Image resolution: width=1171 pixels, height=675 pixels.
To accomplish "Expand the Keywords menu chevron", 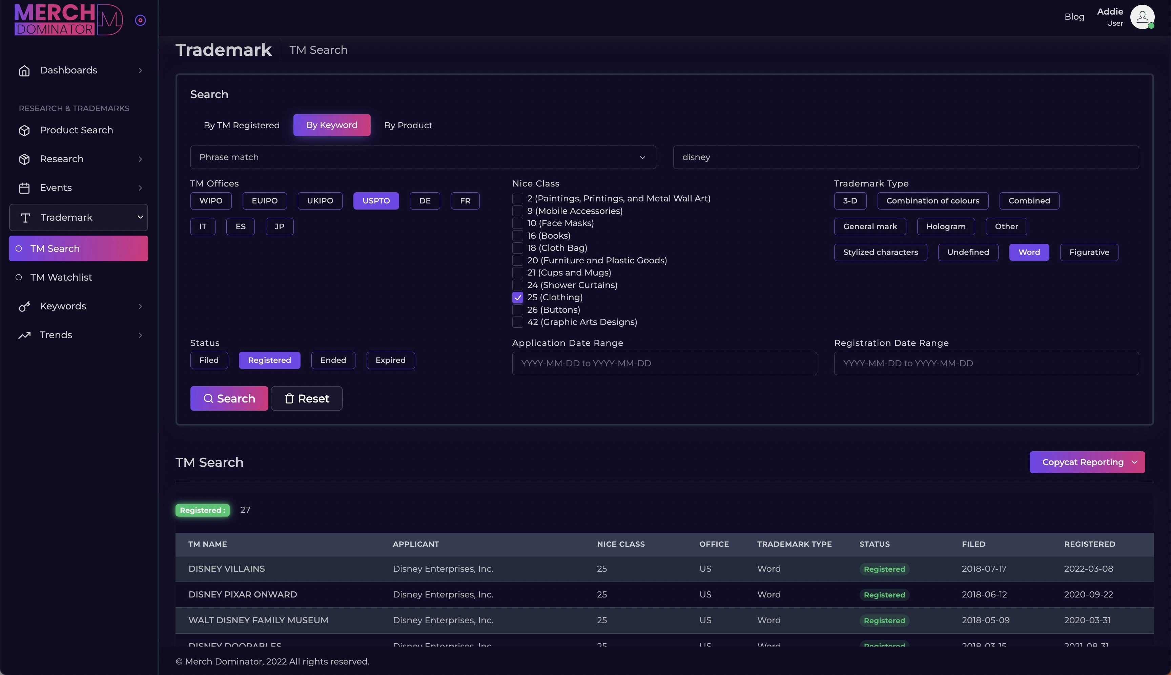I will (x=140, y=306).
